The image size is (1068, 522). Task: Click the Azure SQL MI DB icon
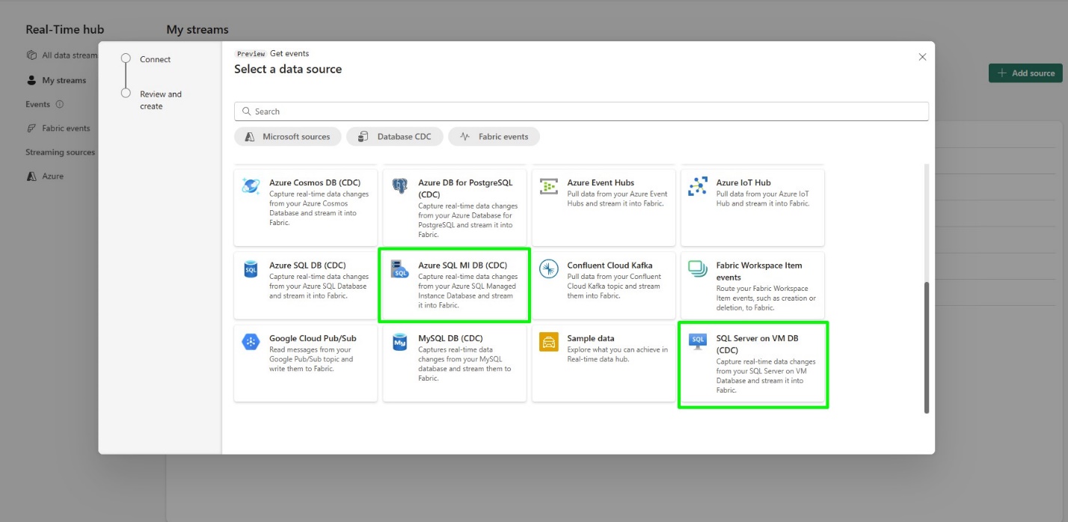400,269
